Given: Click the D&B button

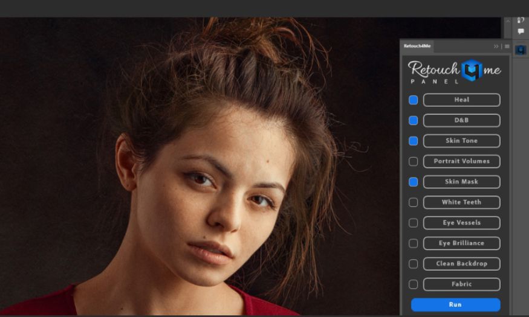Looking at the screenshot, I should pyautogui.click(x=461, y=121).
